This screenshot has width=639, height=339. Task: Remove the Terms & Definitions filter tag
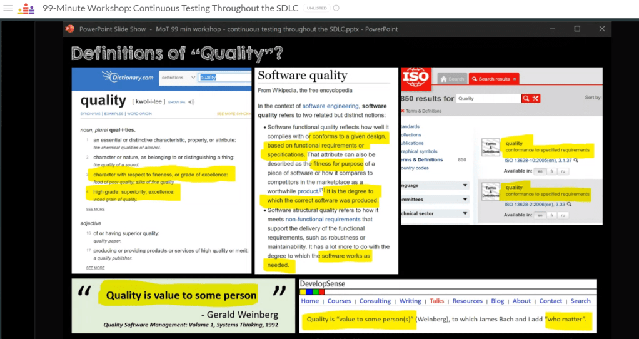pos(403,111)
